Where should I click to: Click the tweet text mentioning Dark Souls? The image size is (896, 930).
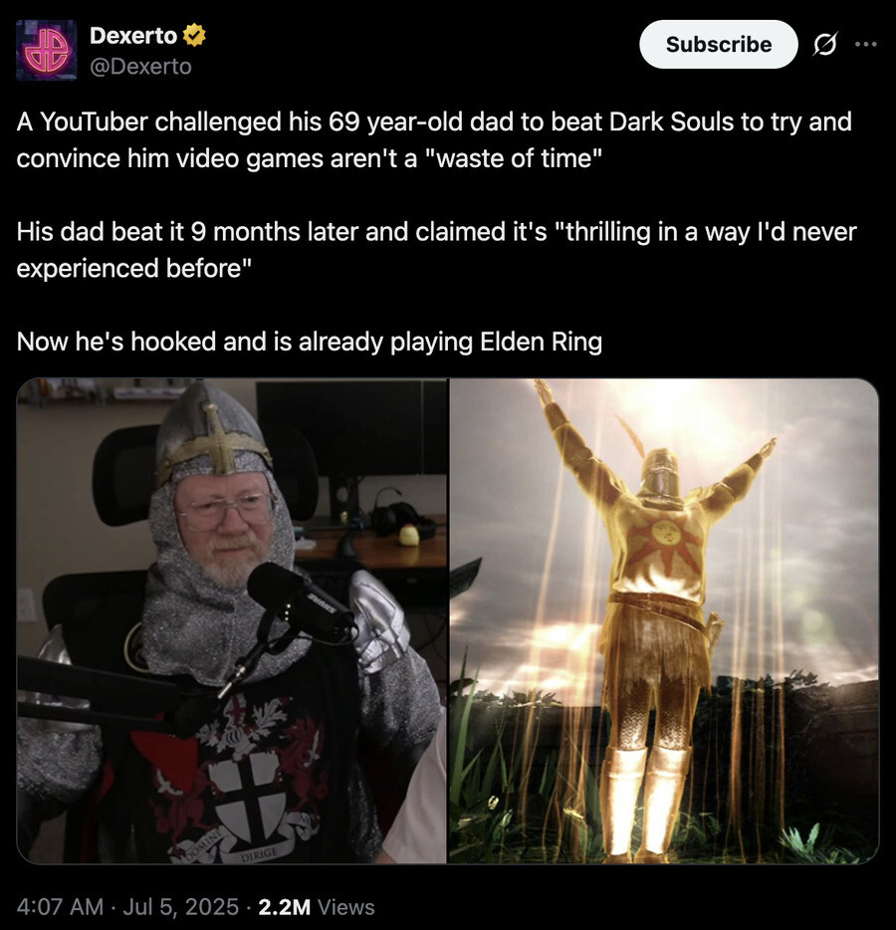coord(434,140)
